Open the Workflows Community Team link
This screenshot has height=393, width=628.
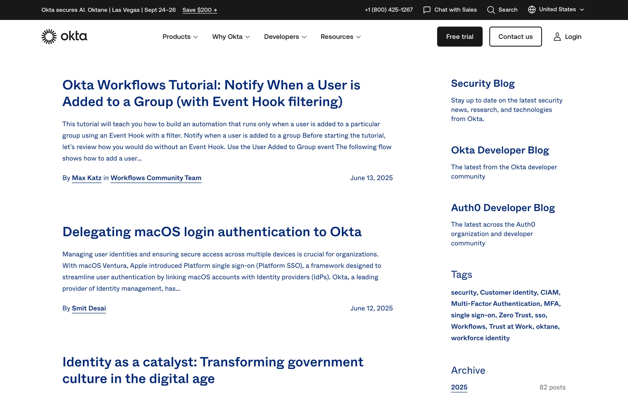point(156,178)
